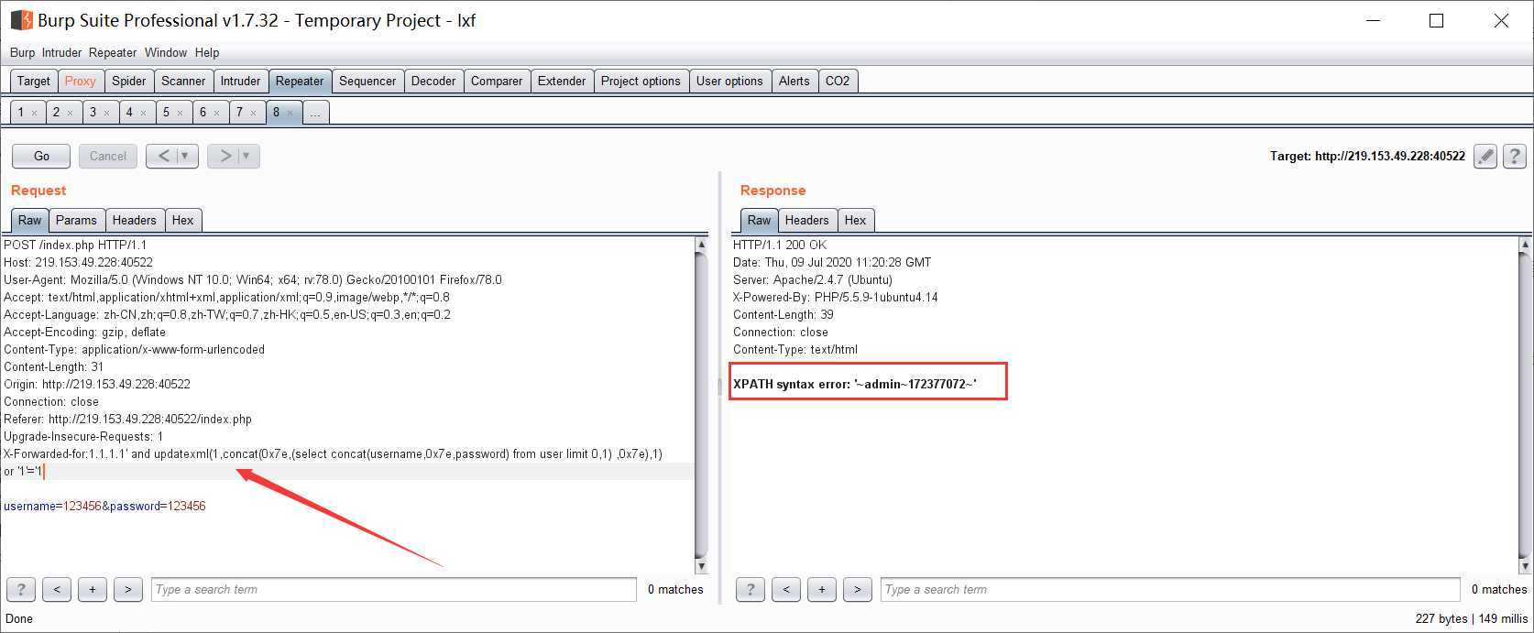Open the Help menu

[207, 52]
